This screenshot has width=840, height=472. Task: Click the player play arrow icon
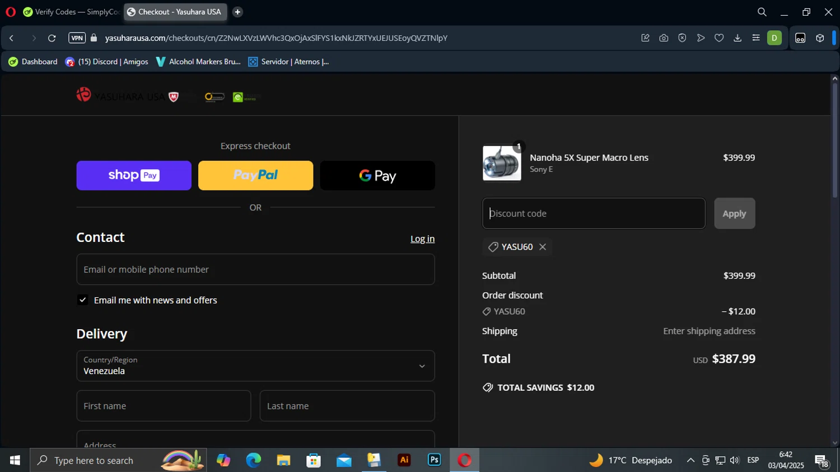coord(701,38)
